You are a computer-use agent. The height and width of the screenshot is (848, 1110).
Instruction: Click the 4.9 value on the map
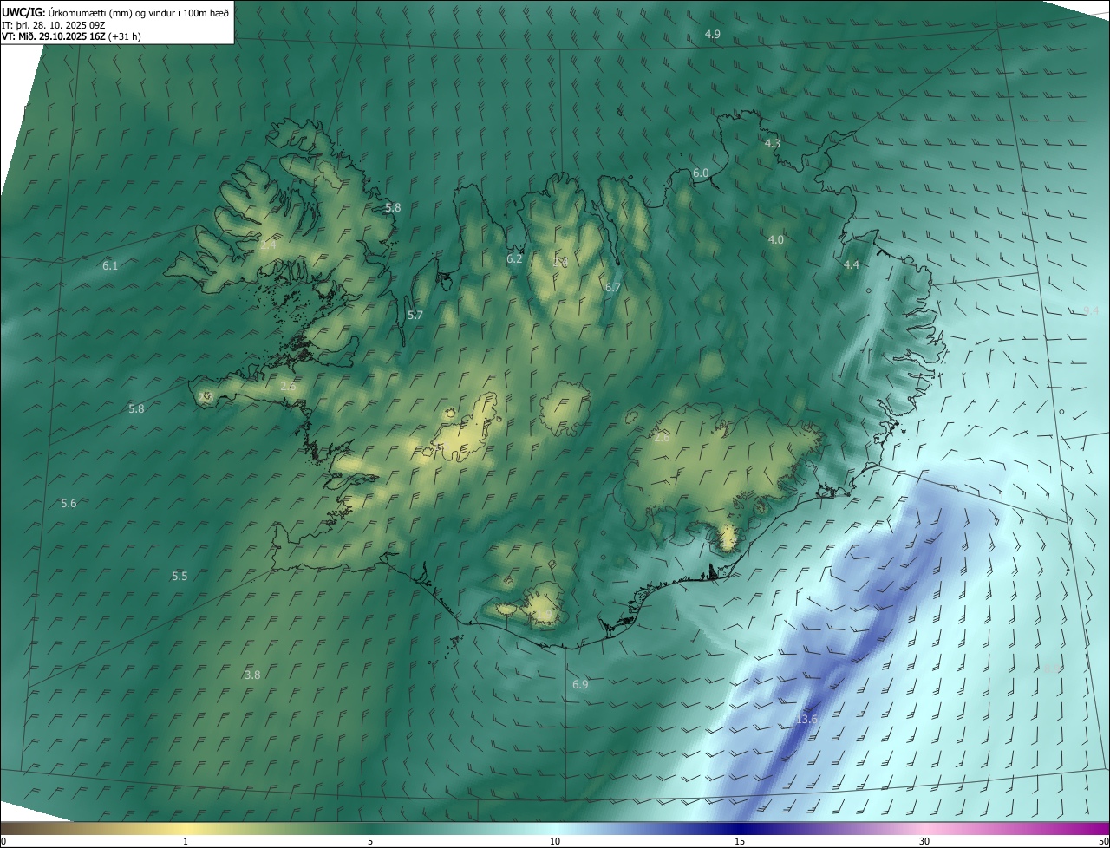pyautogui.click(x=713, y=34)
